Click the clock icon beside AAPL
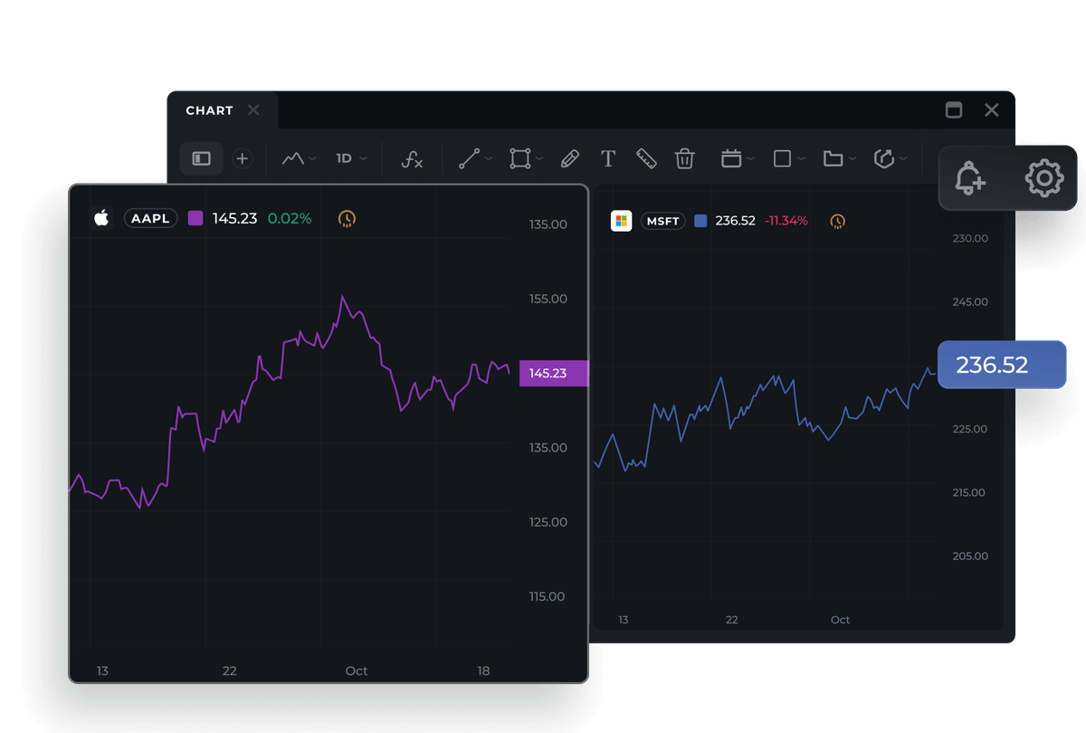 click(347, 218)
